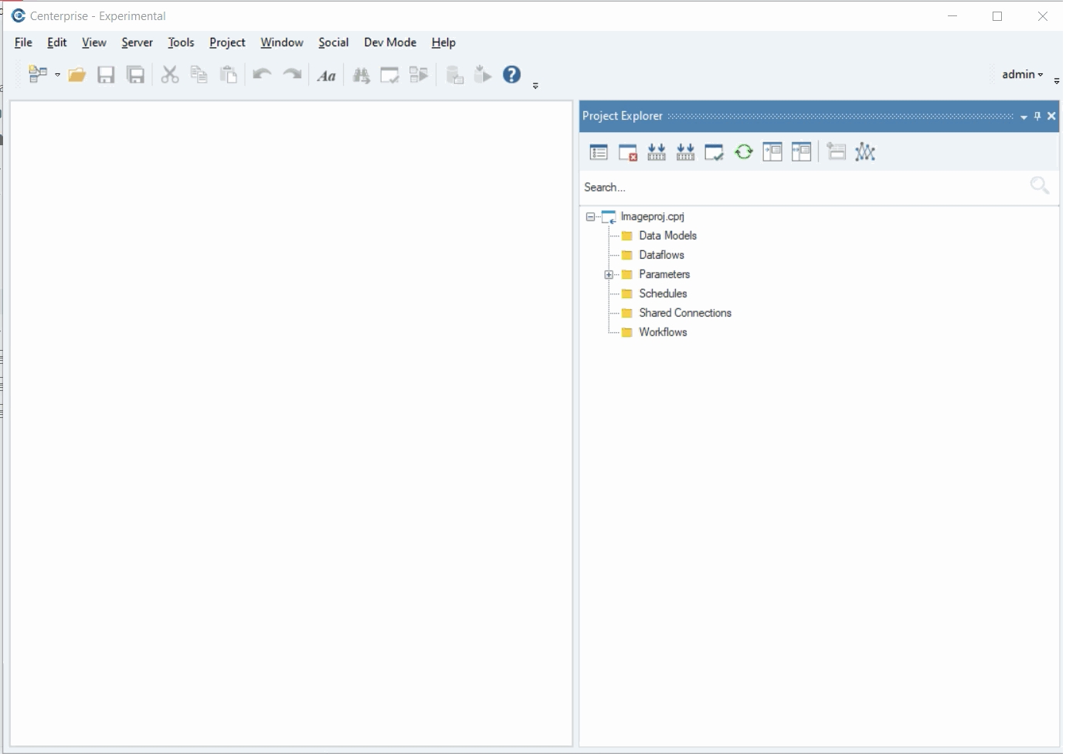This screenshot has height=754, width=1066.
Task: Collapse the Imageproj.cprj project node
Action: coord(590,217)
